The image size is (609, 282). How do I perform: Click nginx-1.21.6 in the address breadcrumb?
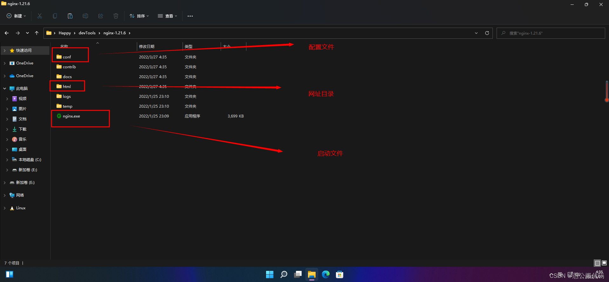pyautogui.click(x=115, y=33)
